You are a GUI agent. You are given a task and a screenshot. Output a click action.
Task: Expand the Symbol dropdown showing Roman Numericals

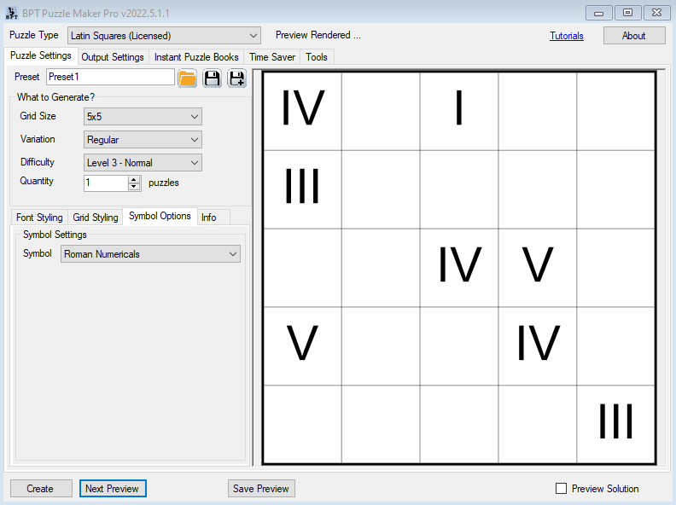point(151,254)
